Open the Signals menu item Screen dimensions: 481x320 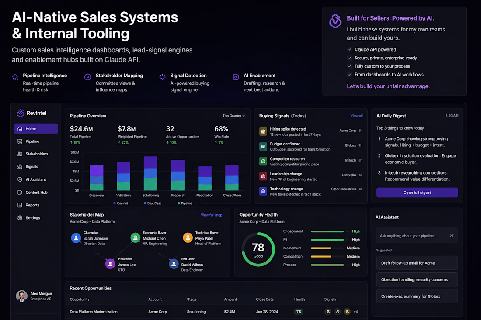coord(36,167)
